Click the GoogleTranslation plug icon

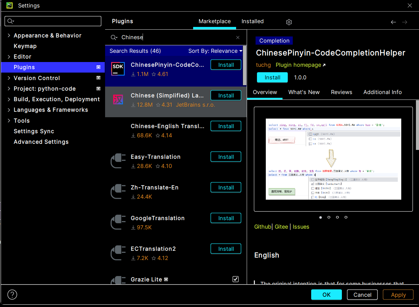pos(118,222)
